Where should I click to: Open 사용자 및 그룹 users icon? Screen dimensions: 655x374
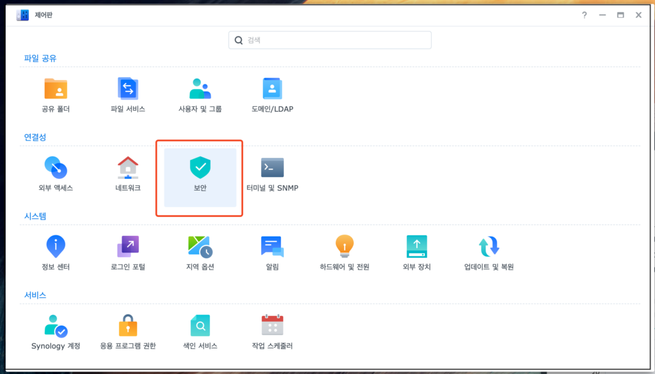coord(200,88)
